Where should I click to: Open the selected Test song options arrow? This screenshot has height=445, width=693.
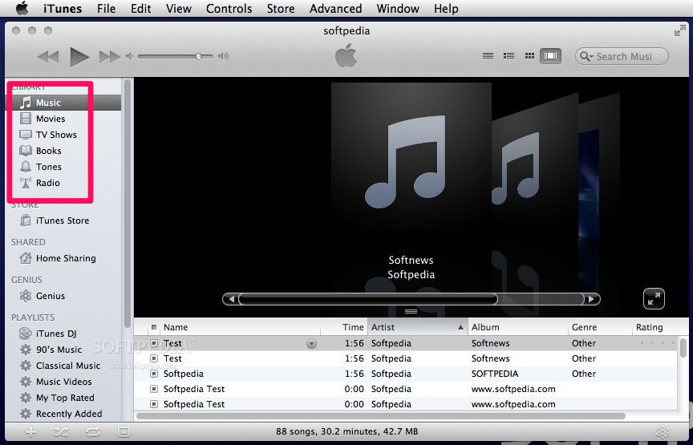point(311,343)
